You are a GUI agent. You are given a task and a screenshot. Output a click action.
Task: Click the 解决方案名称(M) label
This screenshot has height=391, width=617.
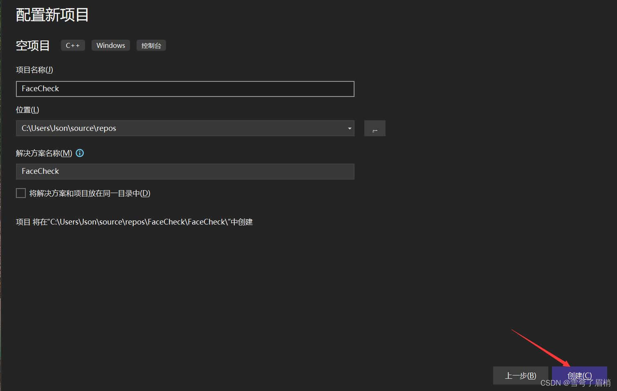44,153
